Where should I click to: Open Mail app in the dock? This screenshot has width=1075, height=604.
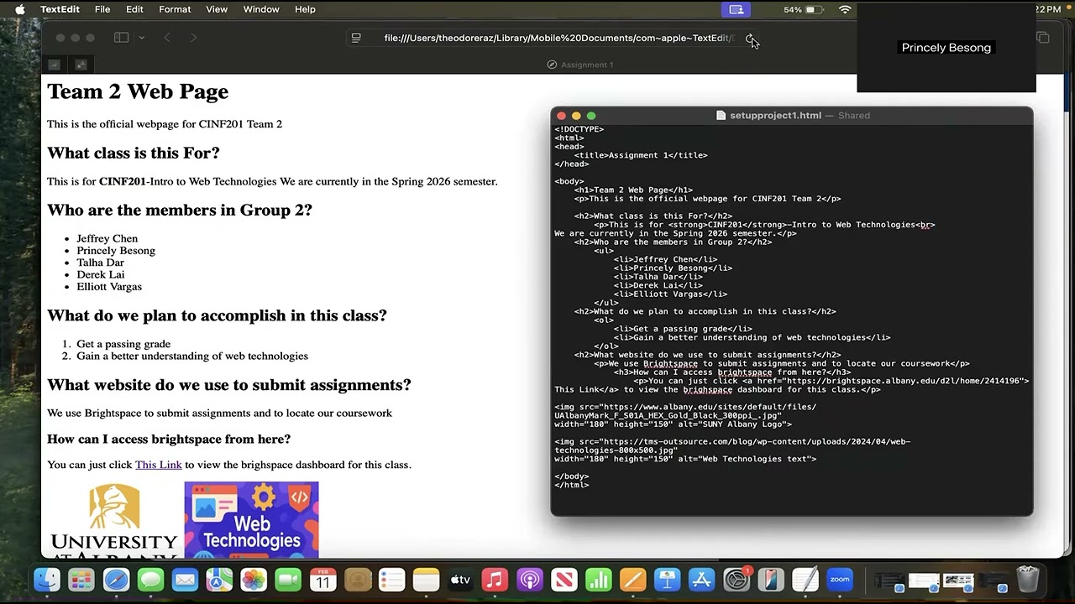pyautogui.click(x=185, y=580)
